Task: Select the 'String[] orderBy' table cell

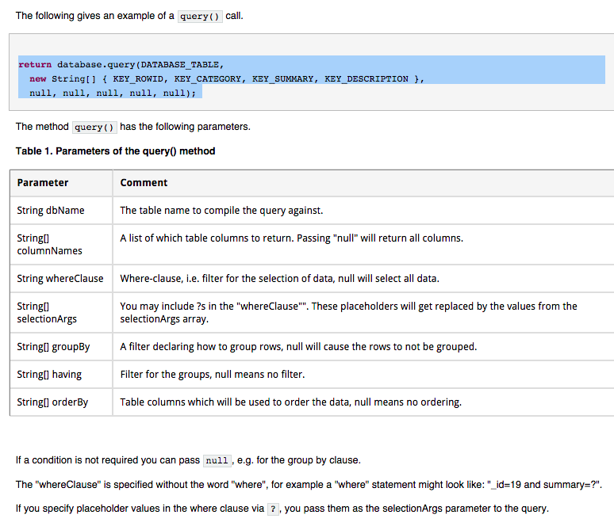Action: click(61, 402)
